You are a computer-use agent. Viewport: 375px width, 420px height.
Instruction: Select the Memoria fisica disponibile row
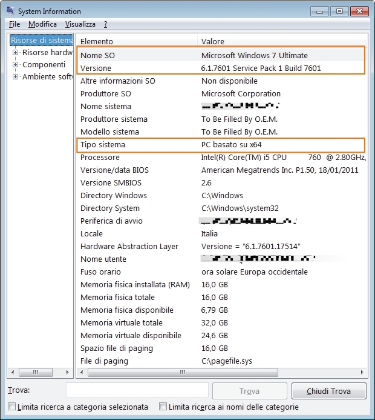221,310
